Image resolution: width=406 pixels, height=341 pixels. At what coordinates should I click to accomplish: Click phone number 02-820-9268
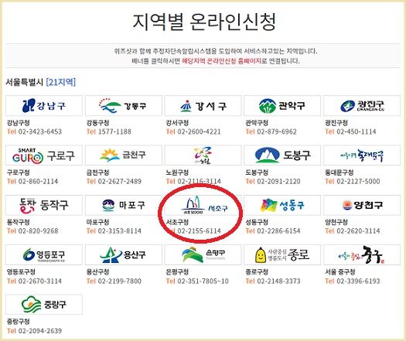click(38, 231)
